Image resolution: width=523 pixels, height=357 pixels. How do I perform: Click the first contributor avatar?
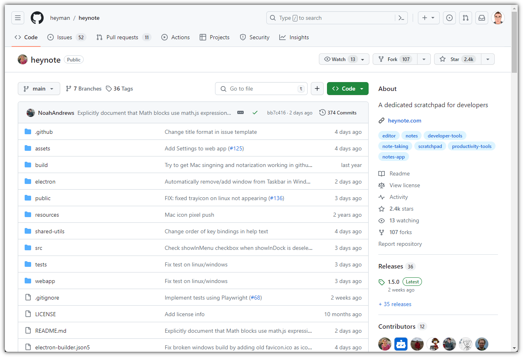point(385,344)
